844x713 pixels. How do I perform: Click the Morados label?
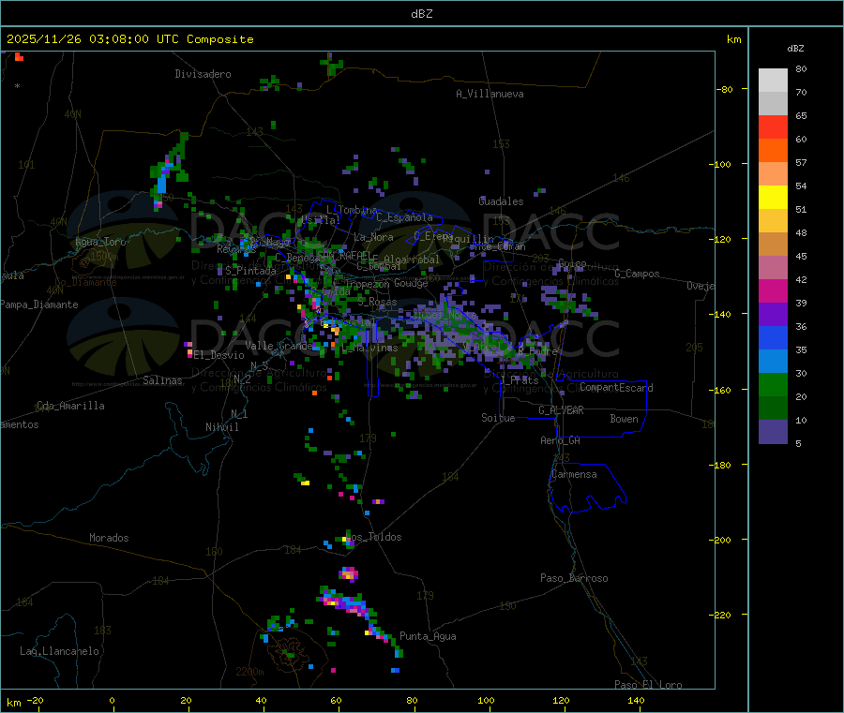(x=109, y=538)
